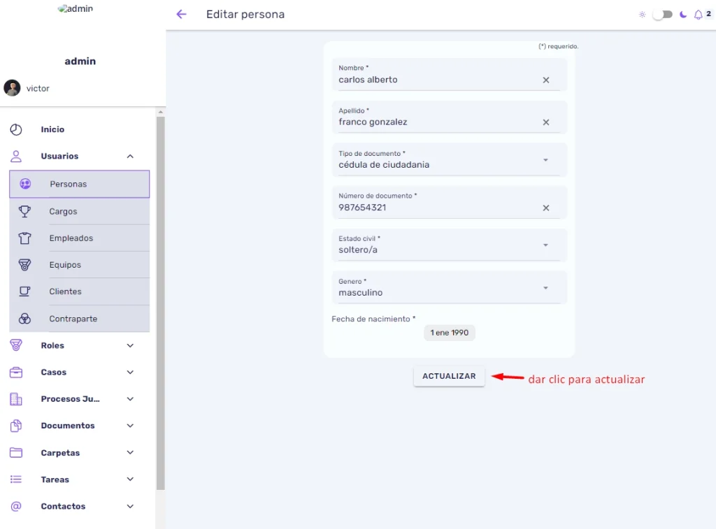Click the 'victor' username text
716x529 pixels.
pyautogui.click(x=38, y=89)
